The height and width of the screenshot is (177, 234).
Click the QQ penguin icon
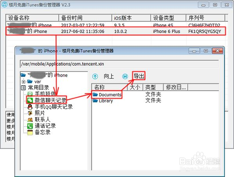[30, 107]
